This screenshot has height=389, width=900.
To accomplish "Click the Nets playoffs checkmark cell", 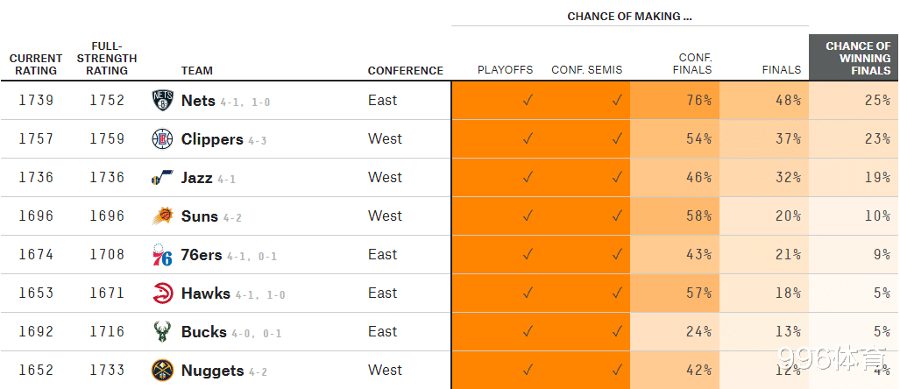I will coord(528,101).
